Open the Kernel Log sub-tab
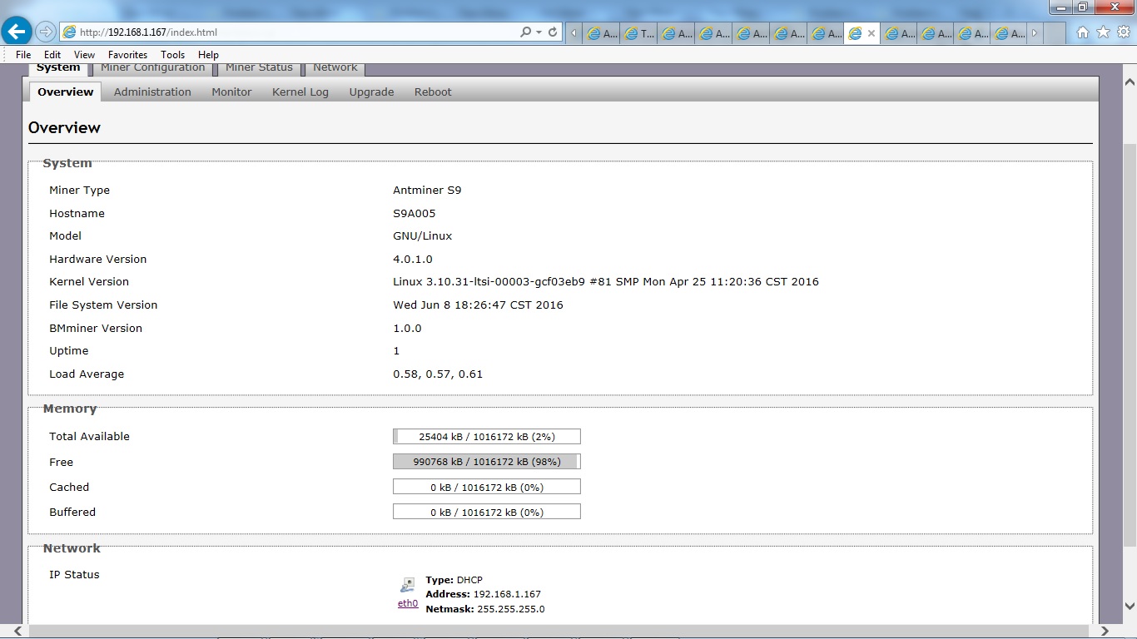This screenshot has height=639, width=1137. click(x=300, y=92)
